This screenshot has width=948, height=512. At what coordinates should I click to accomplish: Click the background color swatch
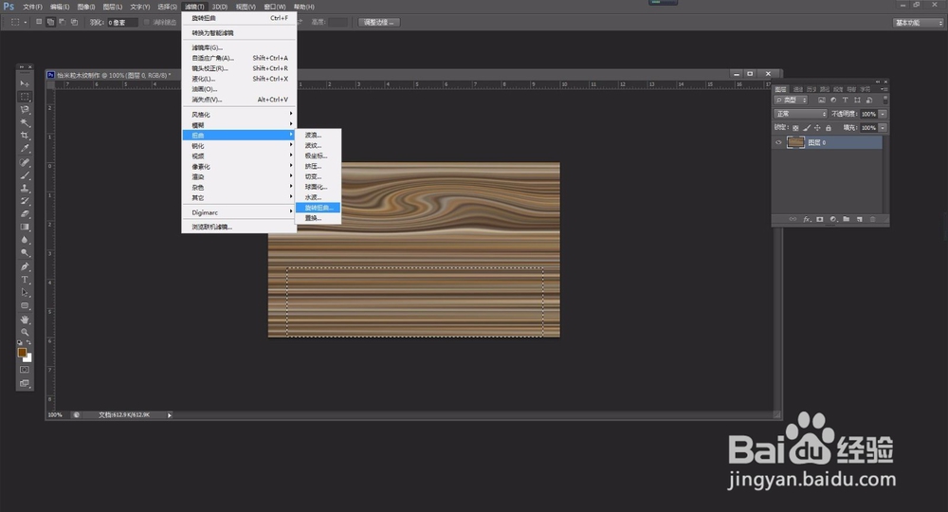(x=27, y=358)
